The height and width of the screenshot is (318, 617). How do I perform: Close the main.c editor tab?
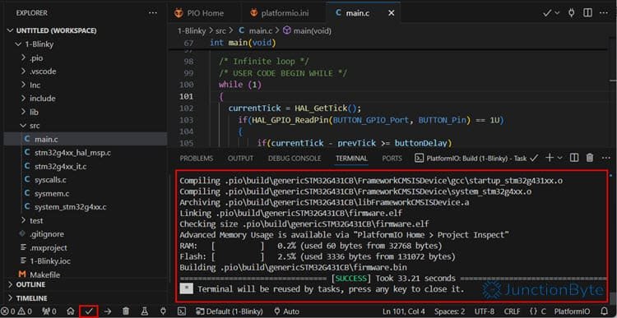point(391,13)
